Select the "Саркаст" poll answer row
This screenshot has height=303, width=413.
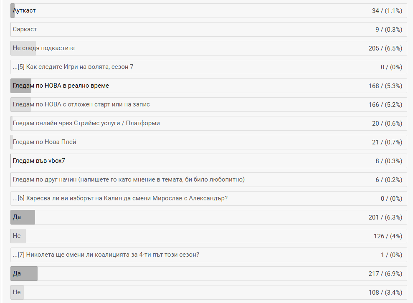coord(25,29)
